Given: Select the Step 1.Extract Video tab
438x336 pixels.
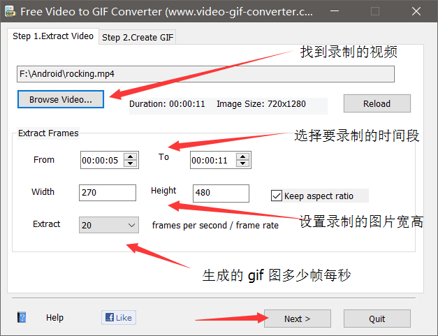Looking at the screenshot, I should [x=53, y=36].
